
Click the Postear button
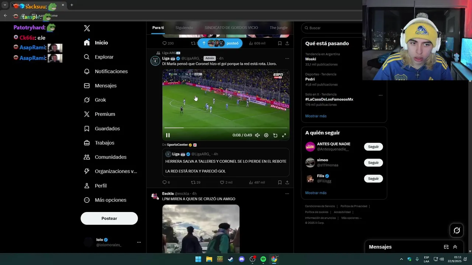tap(109, 218)
